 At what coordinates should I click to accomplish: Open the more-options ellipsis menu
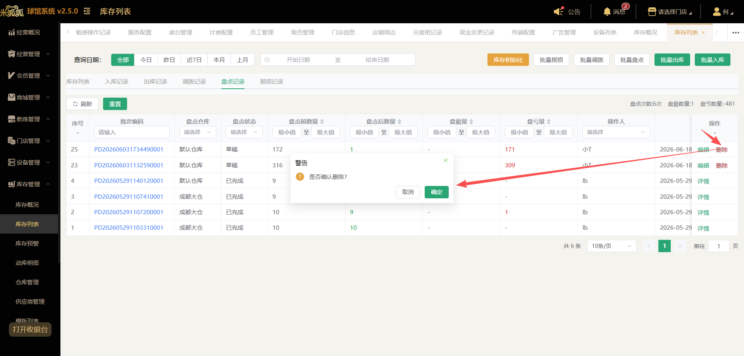tap(735, 33)
